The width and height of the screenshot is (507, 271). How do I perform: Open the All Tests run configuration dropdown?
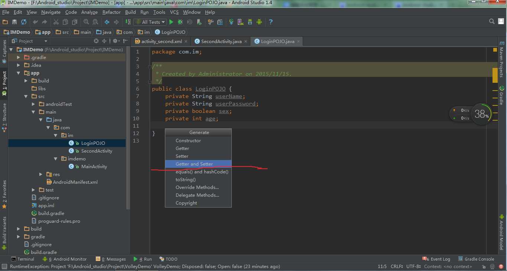click(x=150, y=22)
